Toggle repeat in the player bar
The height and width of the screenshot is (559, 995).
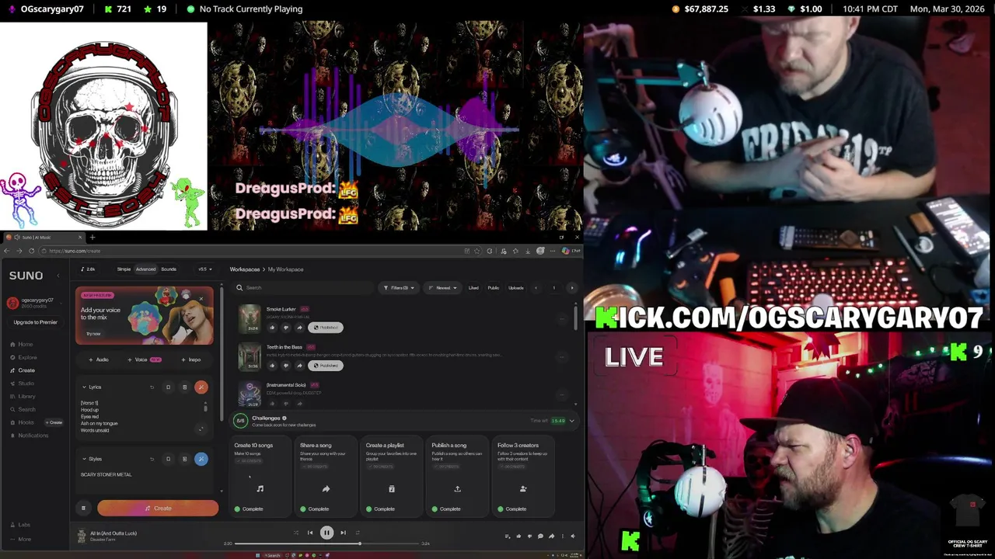point(358,533)
